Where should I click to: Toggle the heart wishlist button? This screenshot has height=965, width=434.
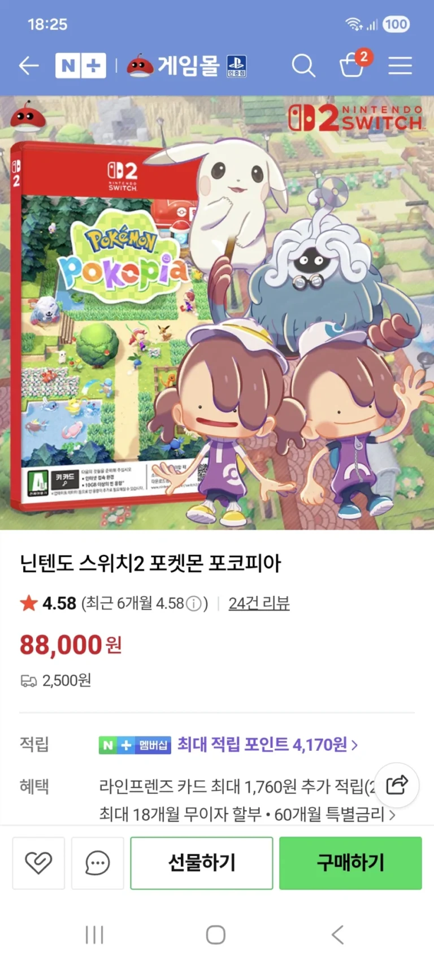38,863
